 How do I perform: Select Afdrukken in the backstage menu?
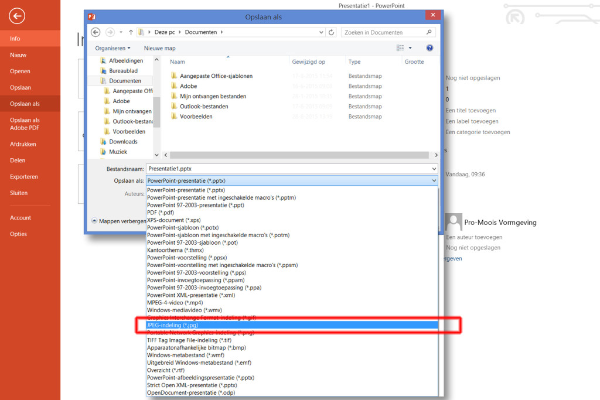(x=23, y=144)
